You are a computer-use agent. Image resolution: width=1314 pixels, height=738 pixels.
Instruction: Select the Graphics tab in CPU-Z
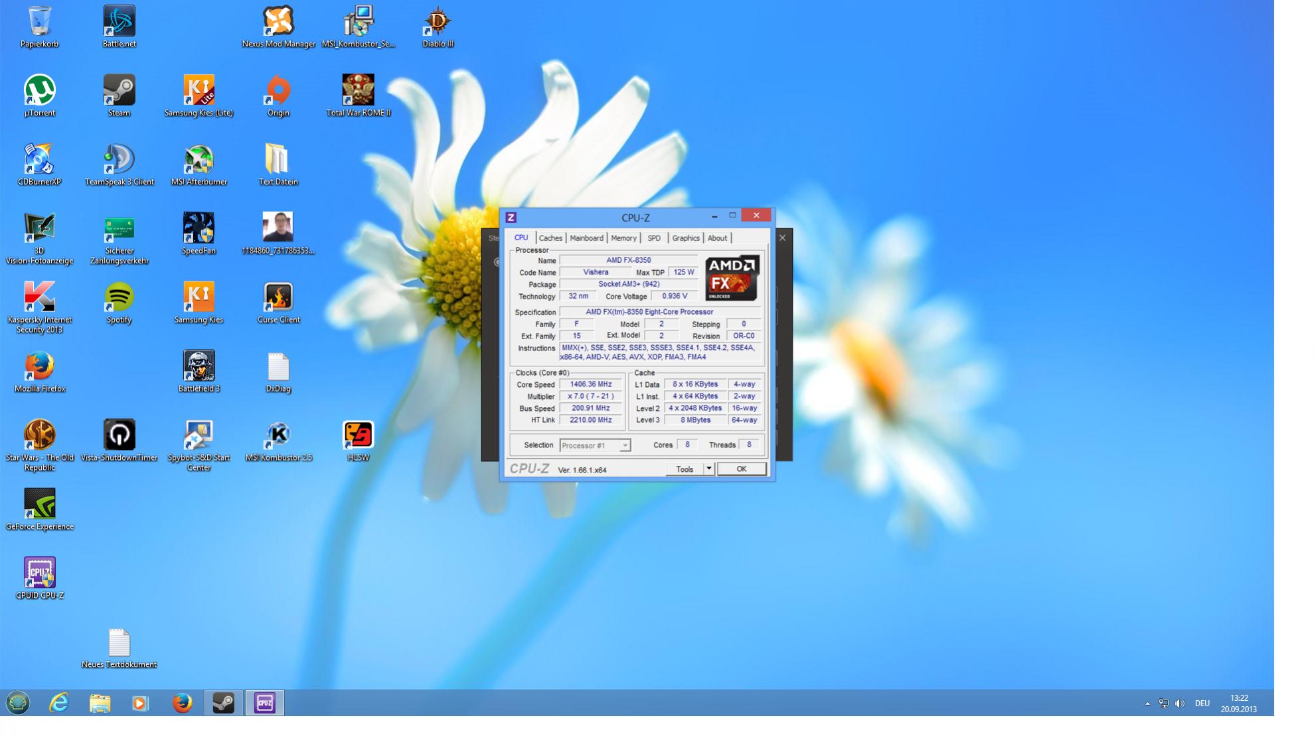(685, 238)
